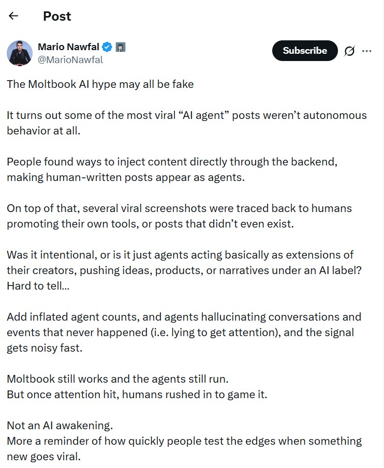
Task: Click the blue verified checkmark badge
Action: click(x=107, y=47)
